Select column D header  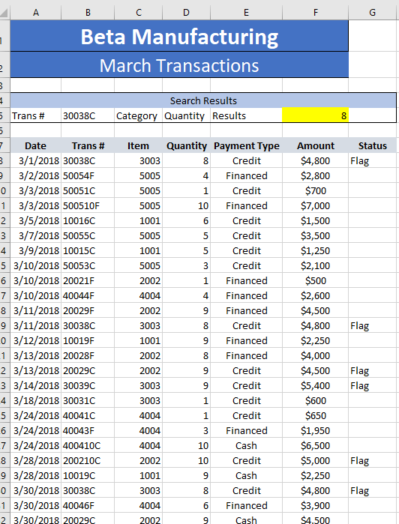pos(186,13)
